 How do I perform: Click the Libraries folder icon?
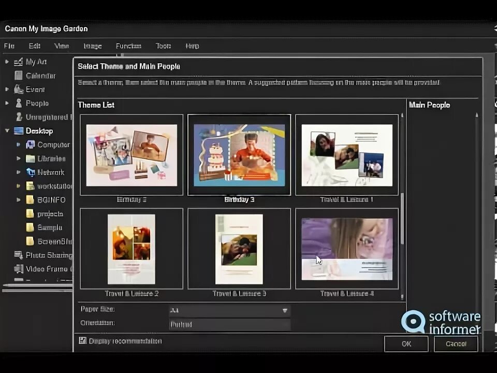pyautogui.click(x=31, y=159)
